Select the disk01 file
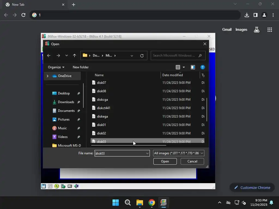 (147, 125)
